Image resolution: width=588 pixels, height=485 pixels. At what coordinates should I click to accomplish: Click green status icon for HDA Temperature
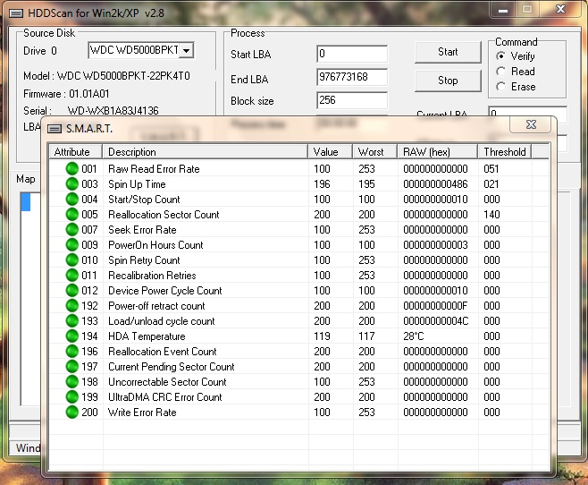pos(71,336)
